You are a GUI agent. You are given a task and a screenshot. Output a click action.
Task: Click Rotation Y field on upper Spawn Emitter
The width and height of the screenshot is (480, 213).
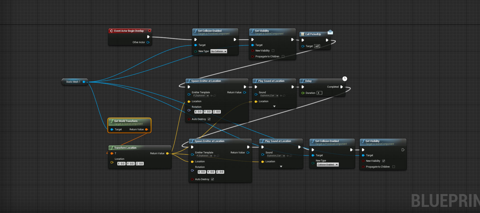[207, 112]
